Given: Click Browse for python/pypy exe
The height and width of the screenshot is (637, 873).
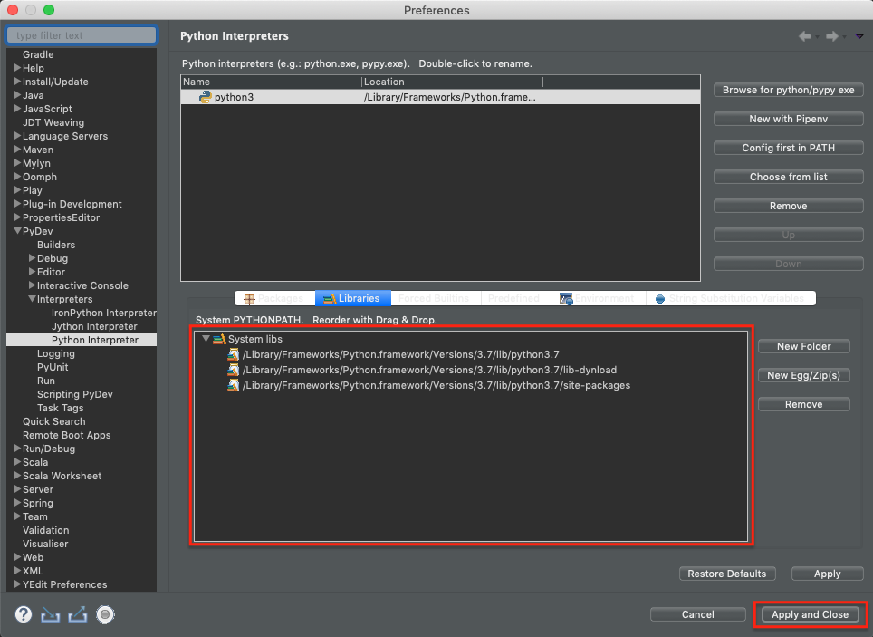Looking at the screenshot, I should pyautogui.click(x=789, y=90).
